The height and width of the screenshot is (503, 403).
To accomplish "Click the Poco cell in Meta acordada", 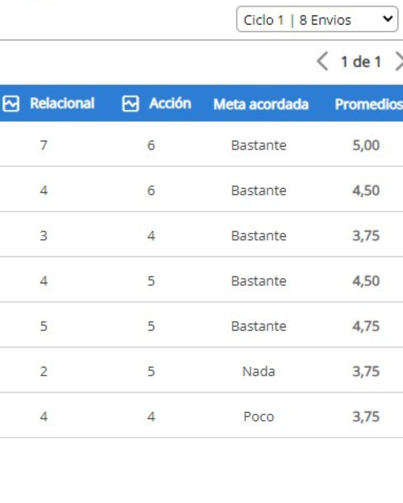I will 259,416.
